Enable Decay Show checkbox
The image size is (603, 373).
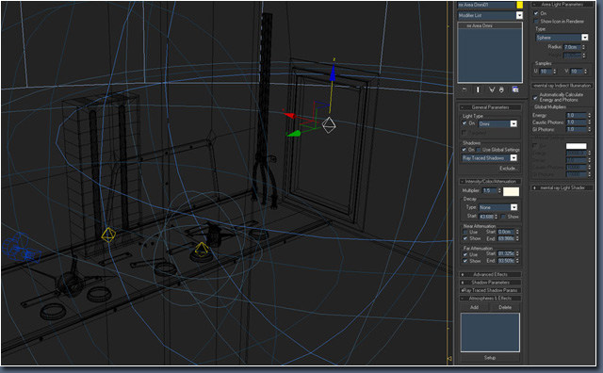coord(503,217)
